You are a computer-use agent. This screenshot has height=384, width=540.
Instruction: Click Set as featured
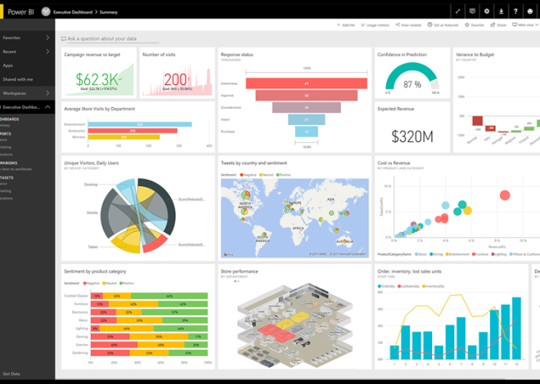(x=443, y=25)
